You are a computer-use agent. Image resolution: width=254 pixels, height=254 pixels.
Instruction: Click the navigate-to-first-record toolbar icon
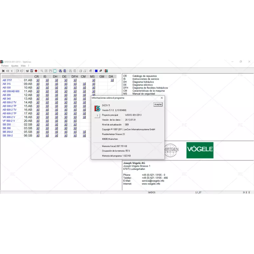pyautogui.click(x=3, y=70)
